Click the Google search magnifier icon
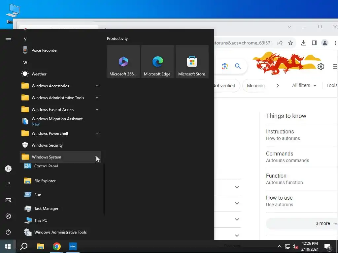 (238, 66)
